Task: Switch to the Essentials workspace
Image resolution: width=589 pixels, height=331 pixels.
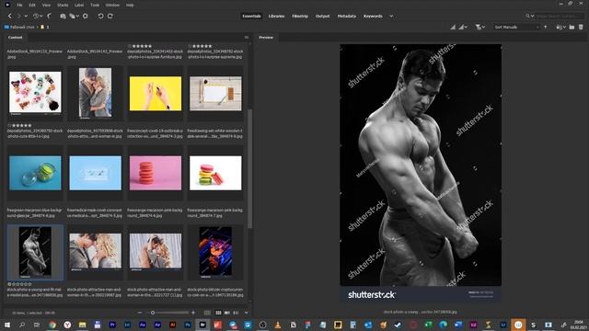Action: tap(251, 17)
